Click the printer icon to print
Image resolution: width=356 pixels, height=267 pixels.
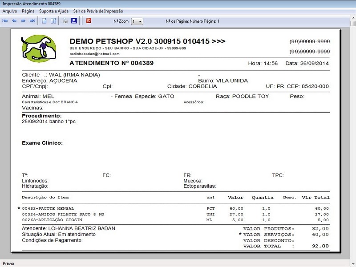(x=65, y=21)
